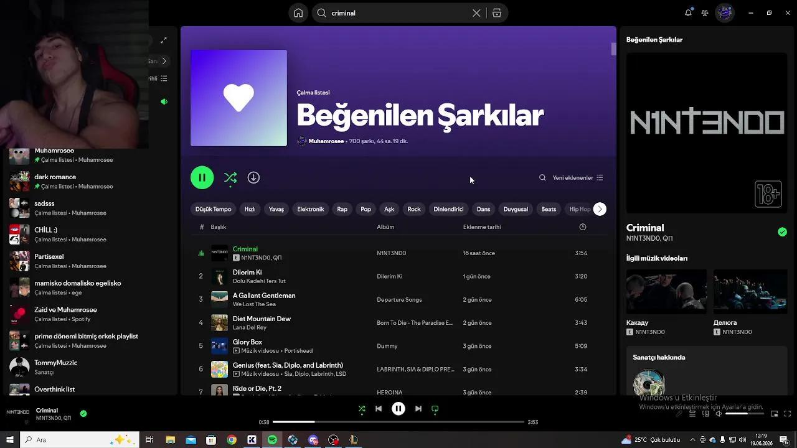Select the "Pop" filter chip

(366, 209)
